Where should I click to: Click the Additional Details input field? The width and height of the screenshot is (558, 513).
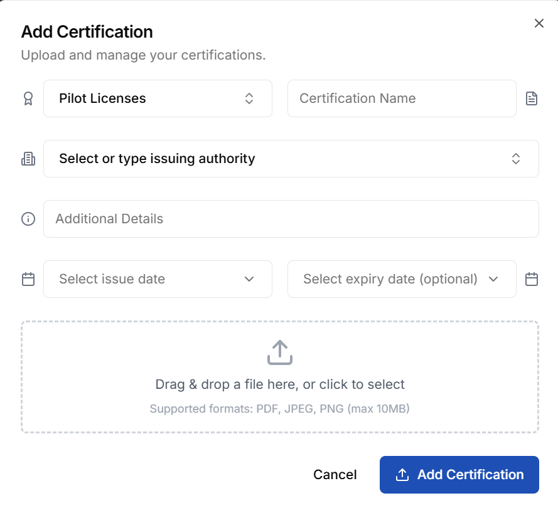[291, 219]
